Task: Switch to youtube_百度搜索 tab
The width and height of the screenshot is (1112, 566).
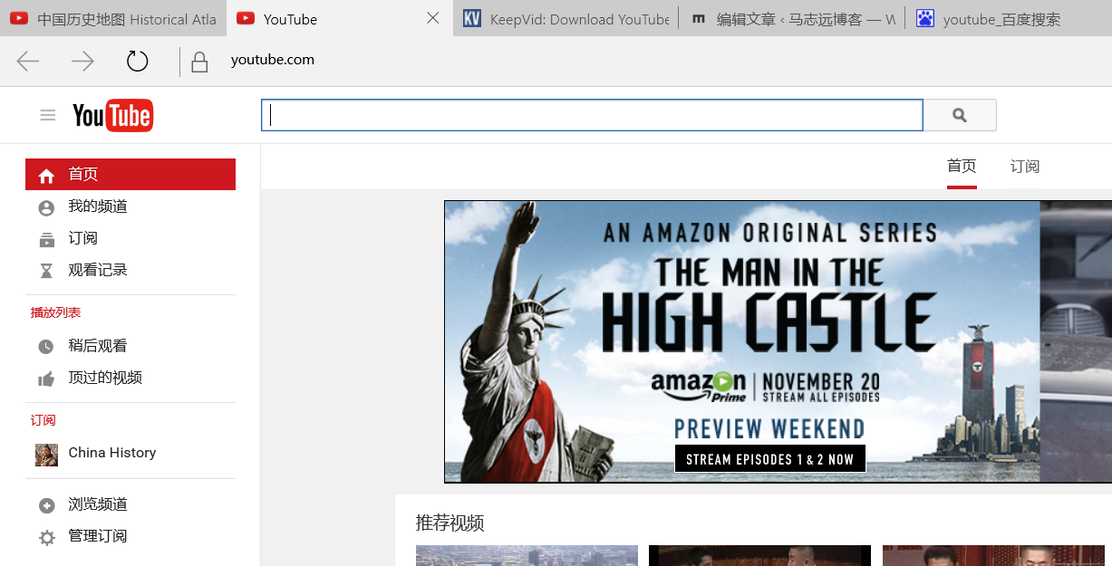Action: 1008,18
